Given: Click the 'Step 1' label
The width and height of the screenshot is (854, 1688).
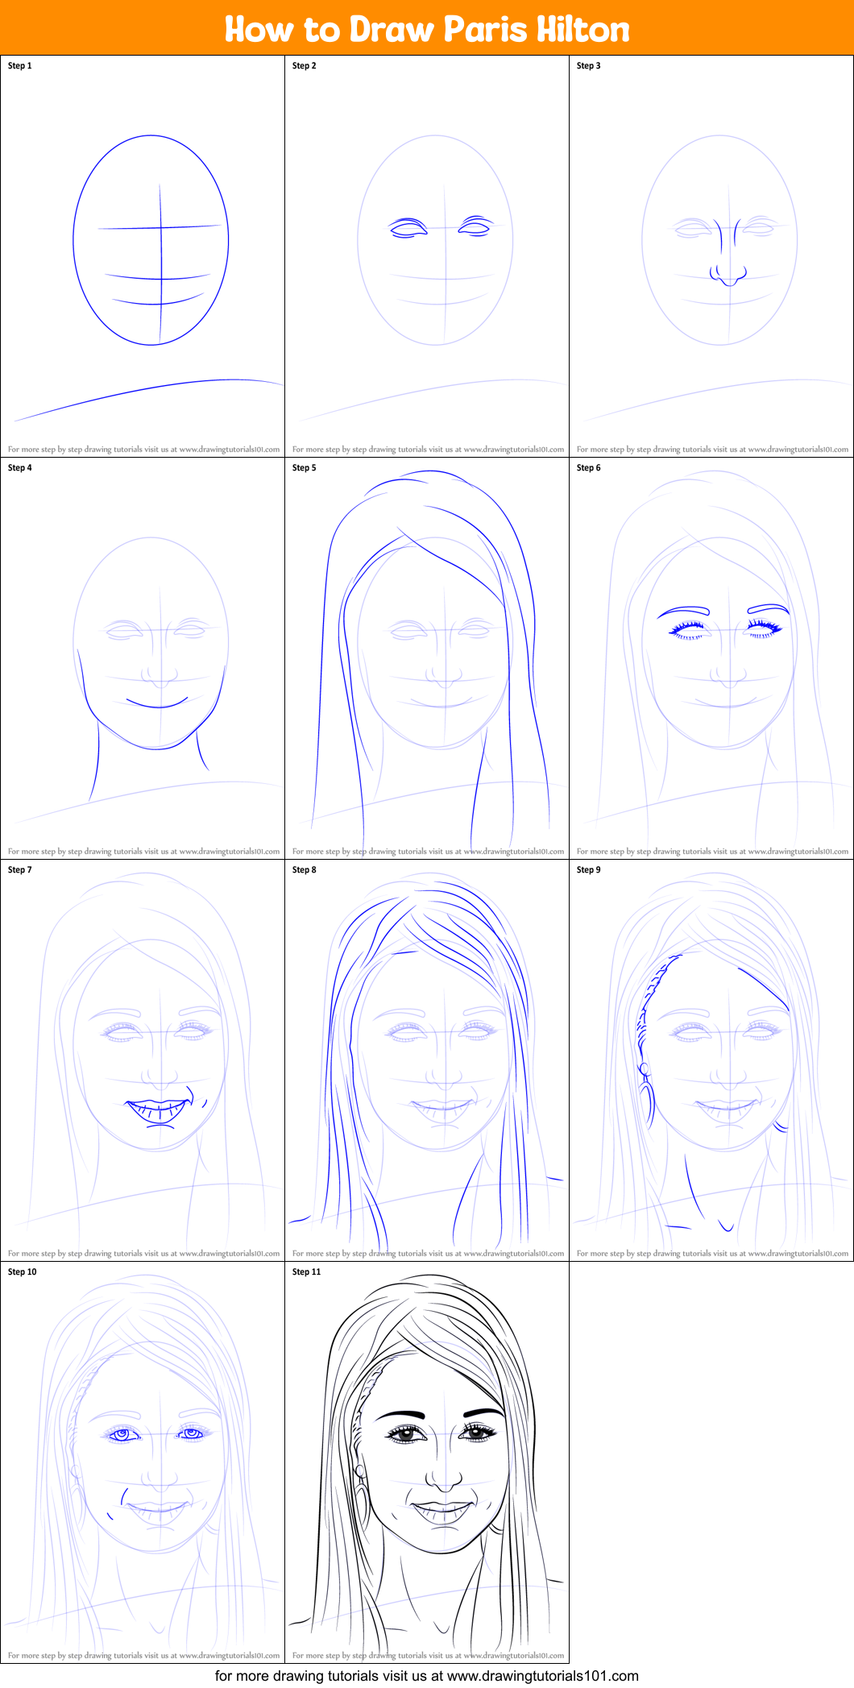Looking at the screenshot, I should (20, 66).
